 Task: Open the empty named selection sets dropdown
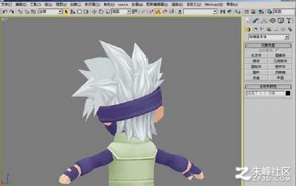(200, 12)
